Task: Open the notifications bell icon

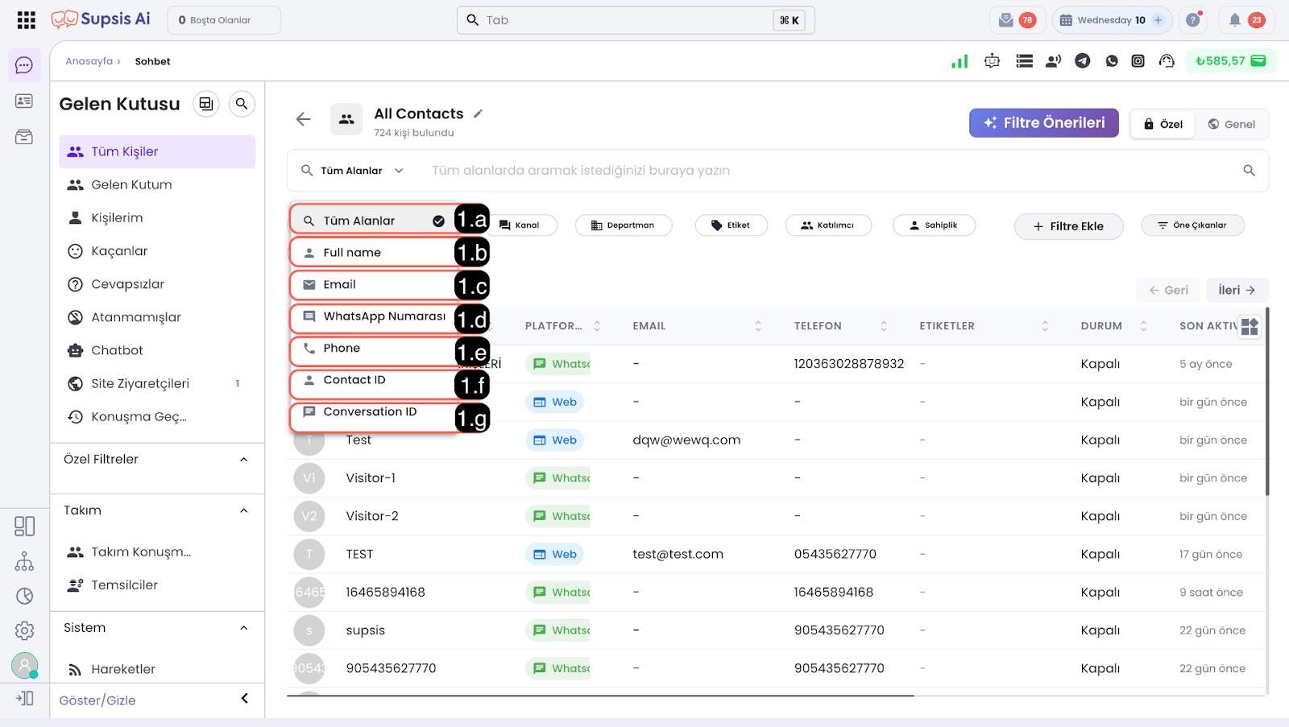Action: [1234, 20]
